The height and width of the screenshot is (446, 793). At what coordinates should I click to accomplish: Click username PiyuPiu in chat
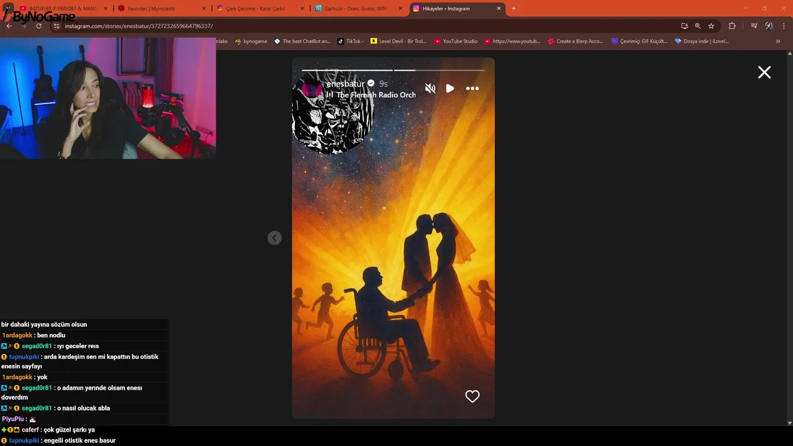pos(12,419)
